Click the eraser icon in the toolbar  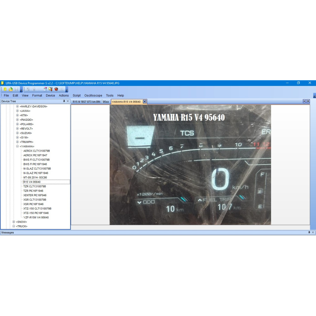coord(45,89)
